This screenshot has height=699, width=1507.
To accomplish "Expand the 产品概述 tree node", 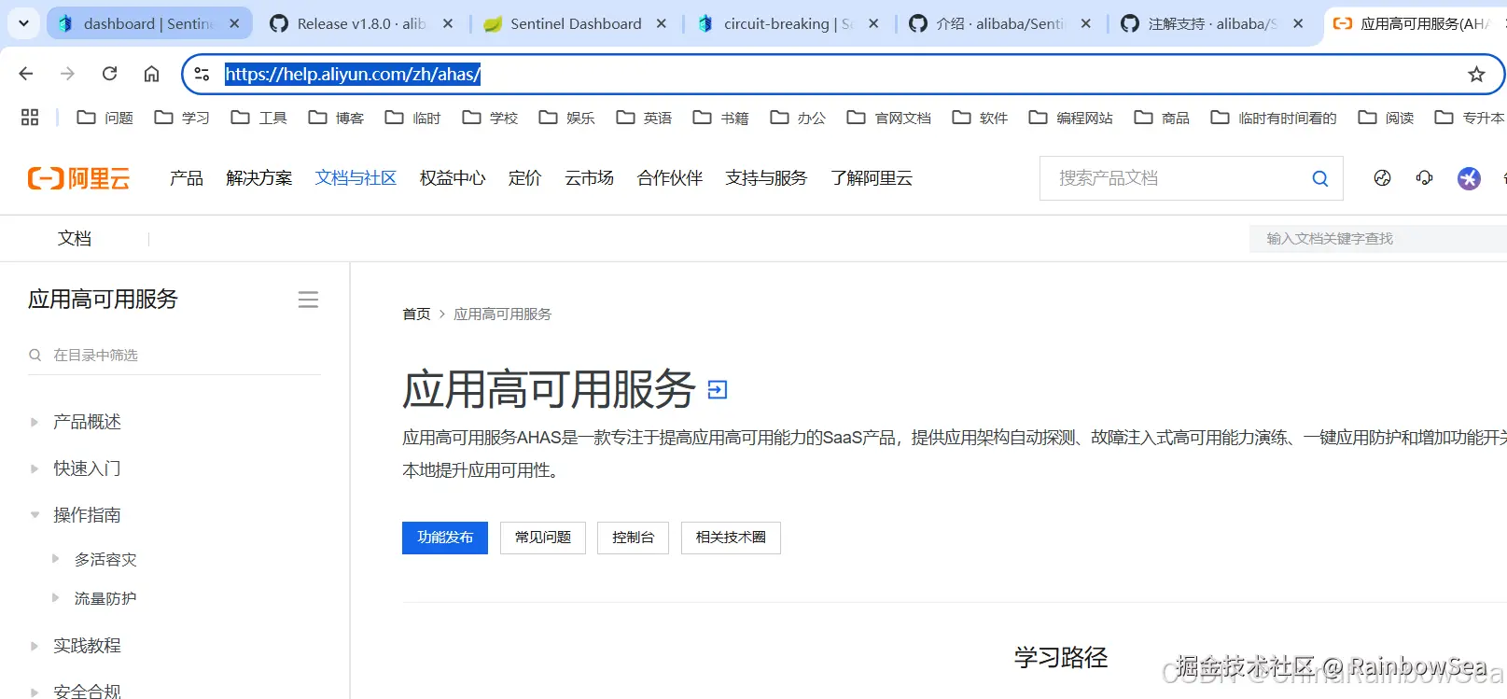I will 35,422.
